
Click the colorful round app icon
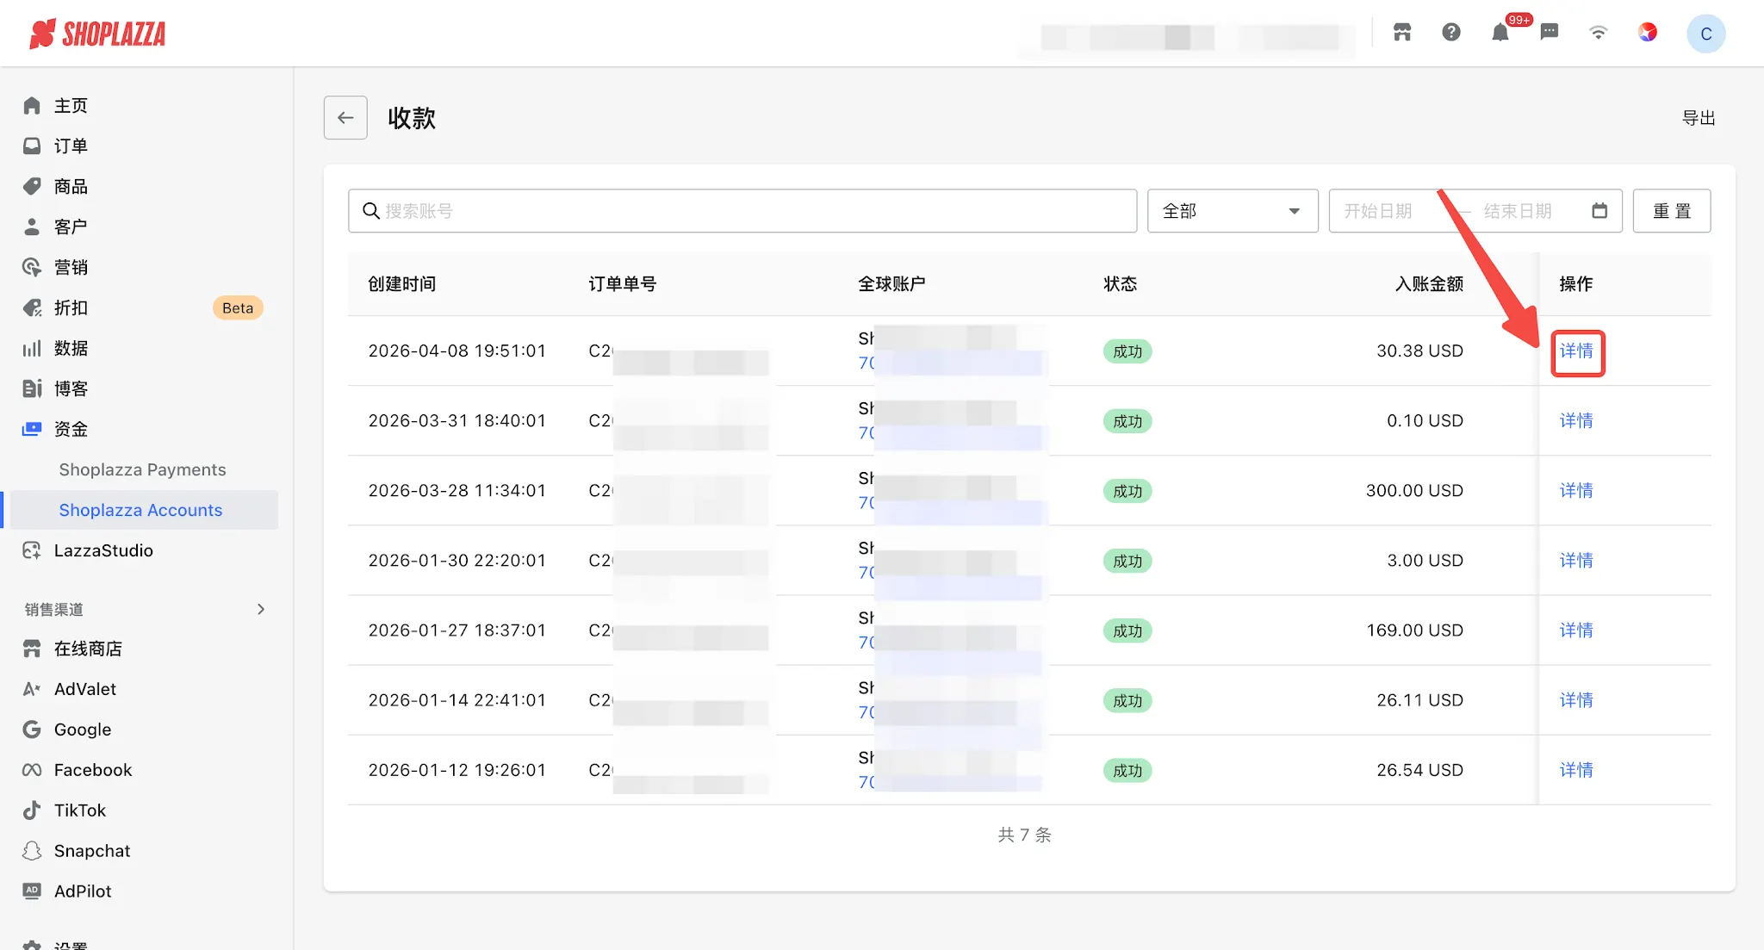1648,33
